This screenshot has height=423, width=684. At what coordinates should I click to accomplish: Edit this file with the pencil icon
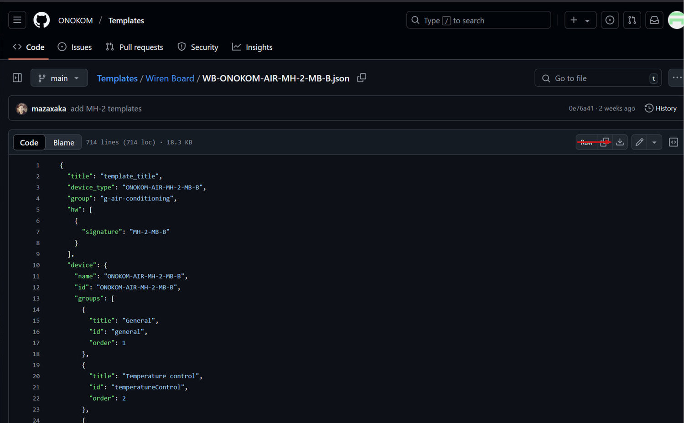(639, 142)
